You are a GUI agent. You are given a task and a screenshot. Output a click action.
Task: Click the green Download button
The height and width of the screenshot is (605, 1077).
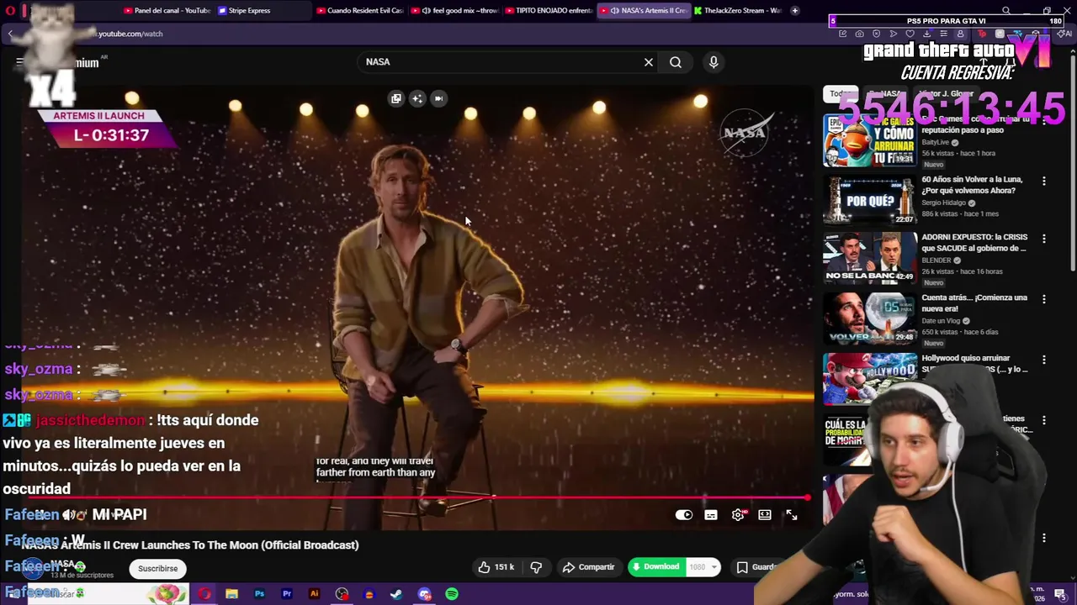(656, 567)
